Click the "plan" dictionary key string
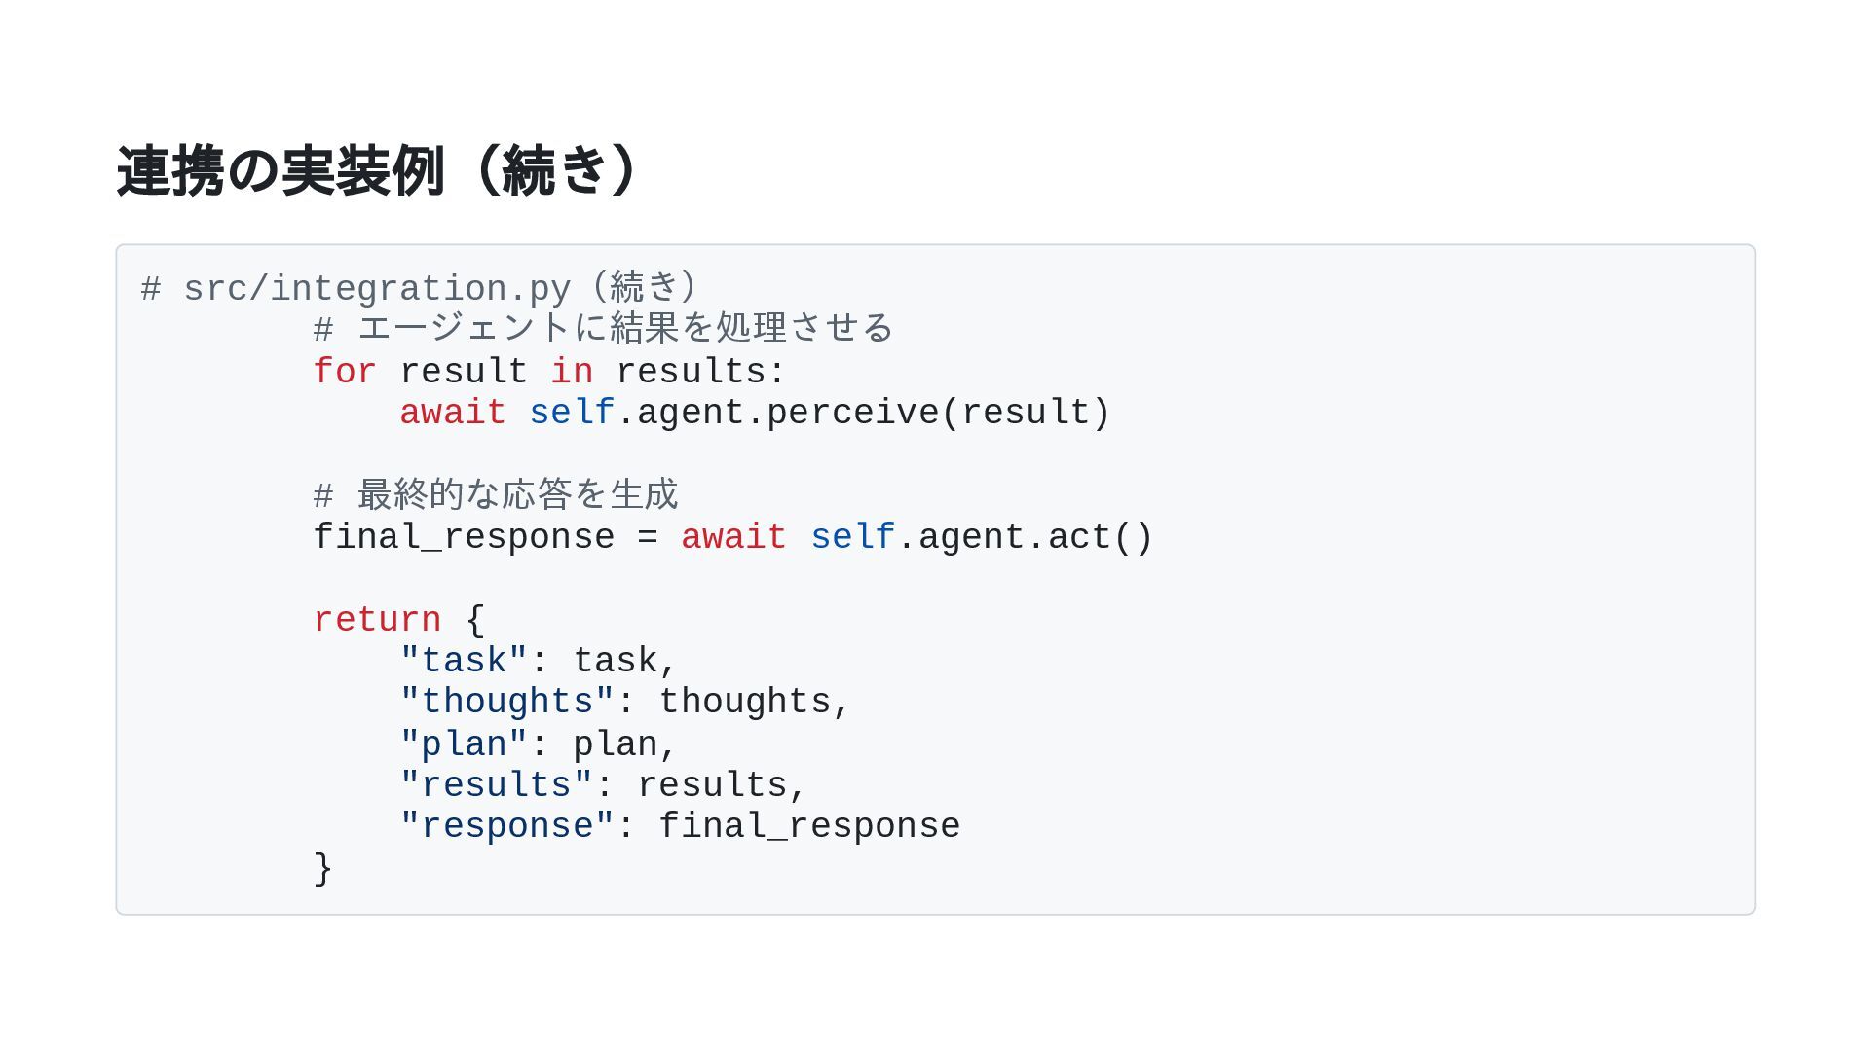The width and height of the screenshot is (1870, 1051). click(464, 744)
